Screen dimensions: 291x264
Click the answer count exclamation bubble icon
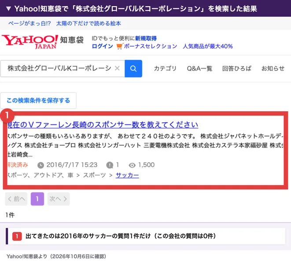click(x=110, y=165)
